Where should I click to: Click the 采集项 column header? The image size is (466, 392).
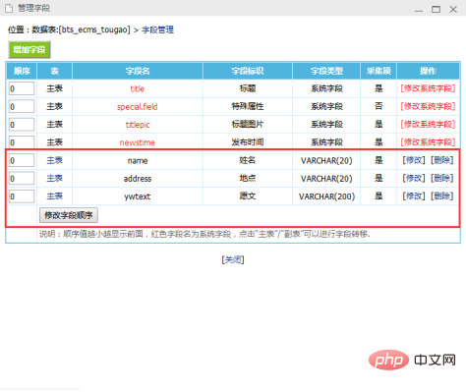tap(379, 71)
